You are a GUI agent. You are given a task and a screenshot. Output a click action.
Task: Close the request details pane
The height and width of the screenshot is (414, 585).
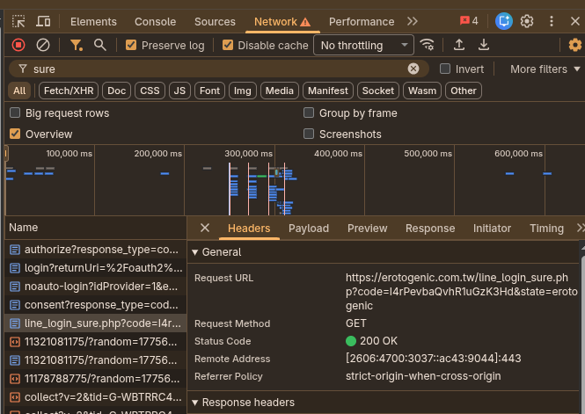(x=205, y=228)
